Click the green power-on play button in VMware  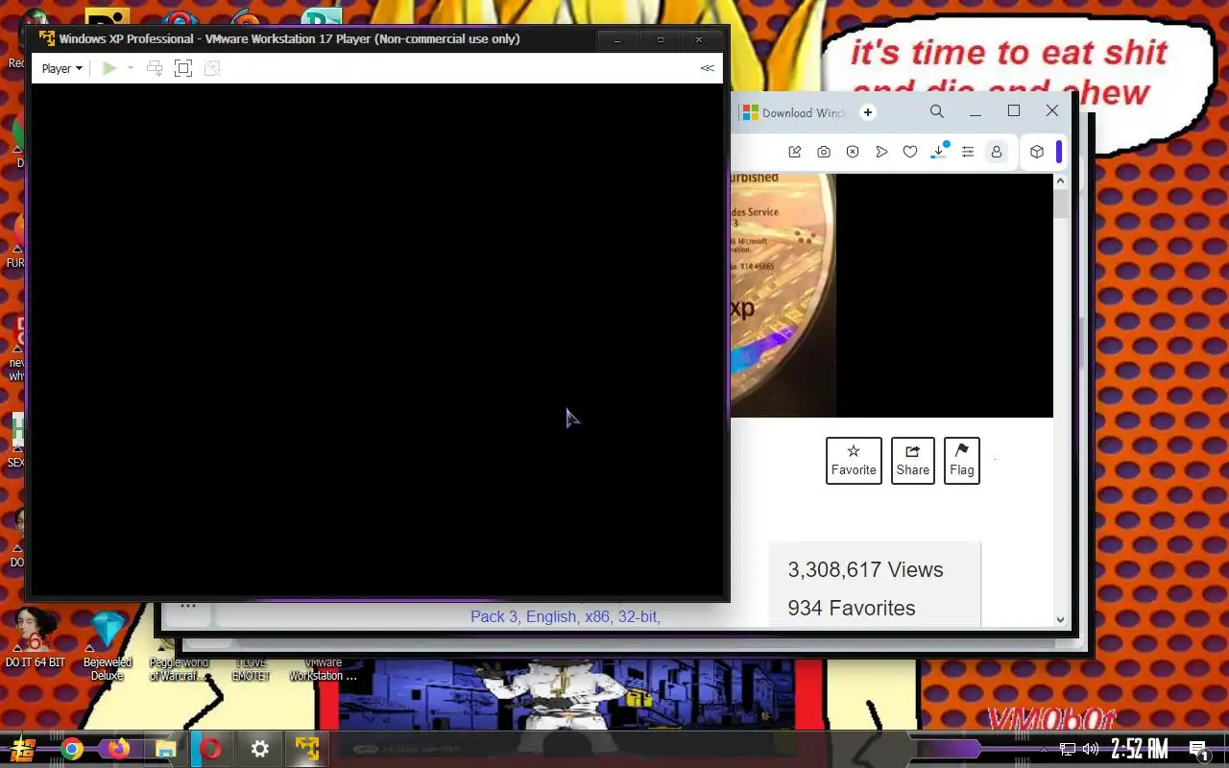click(109, 68)
